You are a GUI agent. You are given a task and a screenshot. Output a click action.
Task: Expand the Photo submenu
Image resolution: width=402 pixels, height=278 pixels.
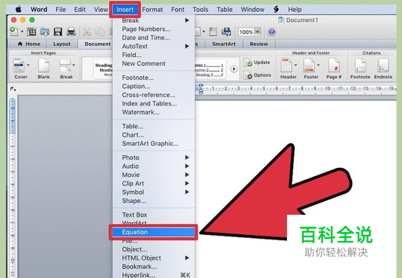[154, 158]
